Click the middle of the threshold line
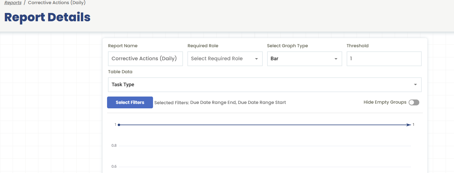 click(264, 125)
